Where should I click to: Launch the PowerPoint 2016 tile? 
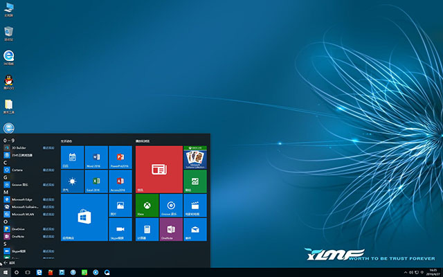120,157
